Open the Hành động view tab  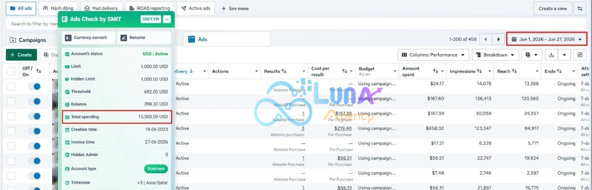pyautogui.click(x=58, y=8)
